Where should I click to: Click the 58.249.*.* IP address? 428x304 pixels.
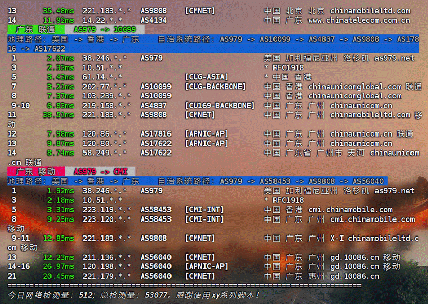click(x=107, y=153)
